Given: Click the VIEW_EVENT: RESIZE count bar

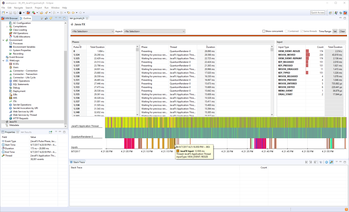Looking at the screenshot, I should coord(307,51).
